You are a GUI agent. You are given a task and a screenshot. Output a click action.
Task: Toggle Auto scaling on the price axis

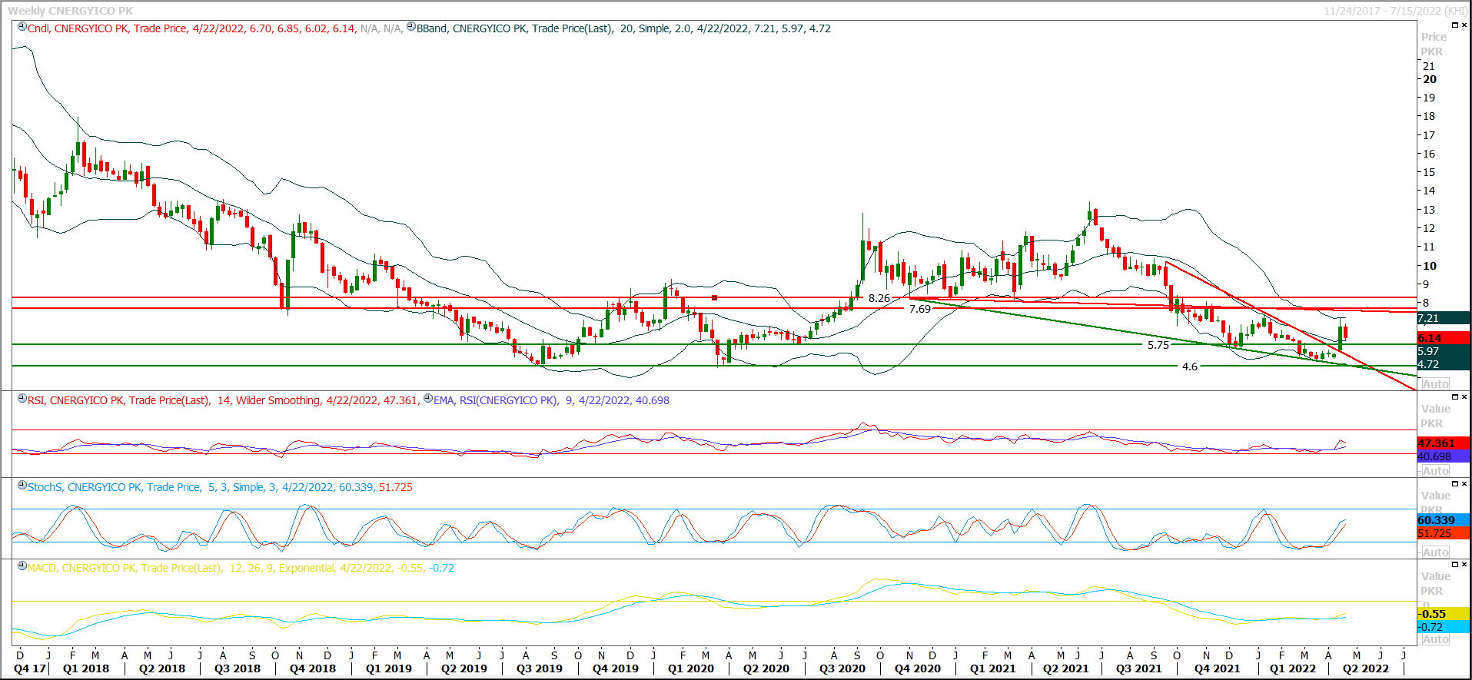click(x=1434, y=384)
